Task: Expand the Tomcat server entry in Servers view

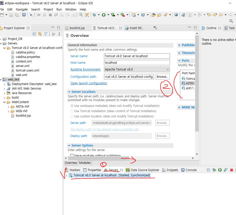Action: [x=66, y=175]
